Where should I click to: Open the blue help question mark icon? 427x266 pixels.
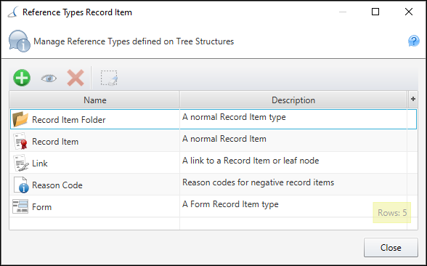tap(413, 41)
